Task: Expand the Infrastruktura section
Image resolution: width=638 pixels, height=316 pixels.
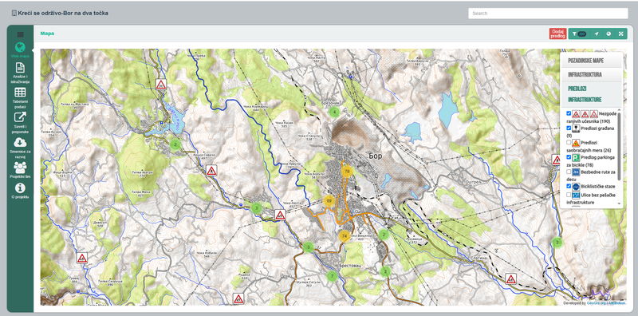Action: tap(592, 74)
